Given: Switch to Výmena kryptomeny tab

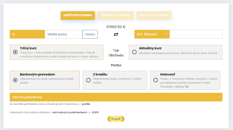Looking at the screenshot, I should click(115, 15).
